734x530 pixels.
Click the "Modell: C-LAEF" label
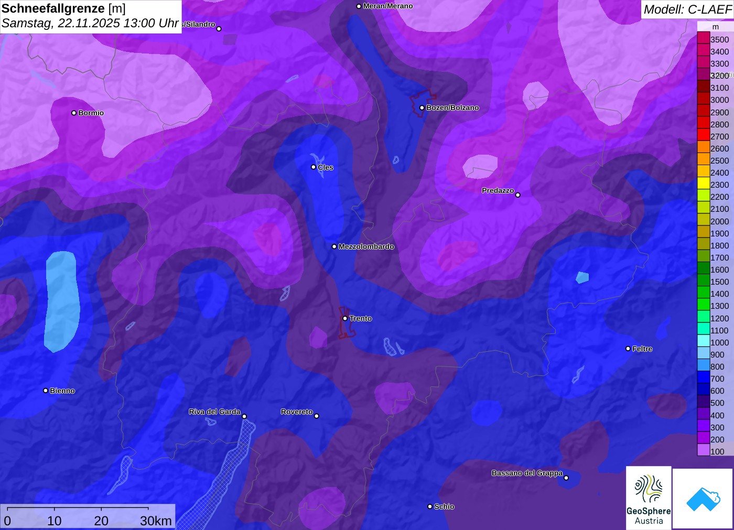point(687,9)
